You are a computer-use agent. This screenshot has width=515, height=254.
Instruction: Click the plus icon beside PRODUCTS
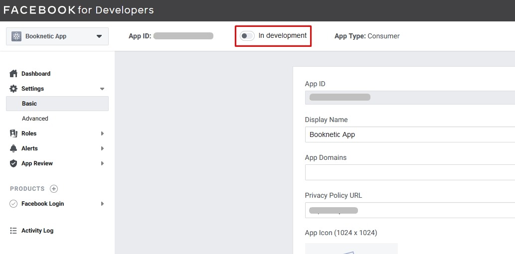(54, 189)
